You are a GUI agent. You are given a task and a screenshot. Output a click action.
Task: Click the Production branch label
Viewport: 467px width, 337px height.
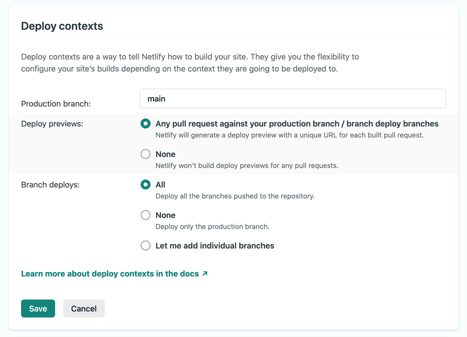[x=56, y=103]
